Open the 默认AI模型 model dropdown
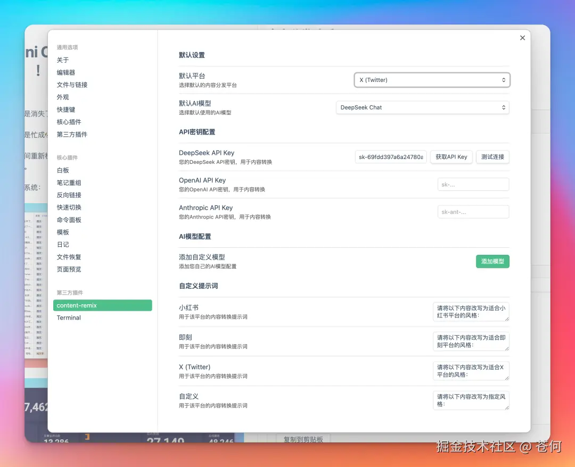Image resolution: width=575 pixels, height=467 pixels. coord(422,107)
